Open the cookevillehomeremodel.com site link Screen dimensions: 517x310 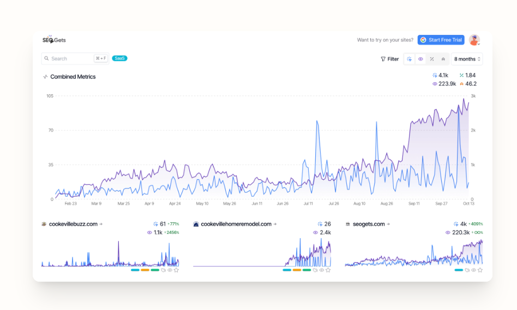(x=236, y=224)
